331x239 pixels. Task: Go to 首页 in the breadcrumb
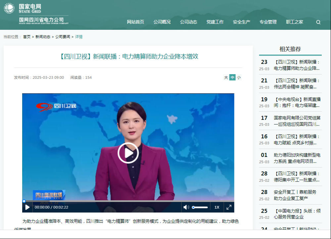click(x=27, y=37)
